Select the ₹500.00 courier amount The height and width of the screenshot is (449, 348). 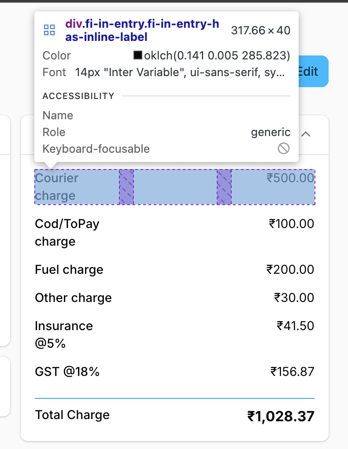click(290, 178)
